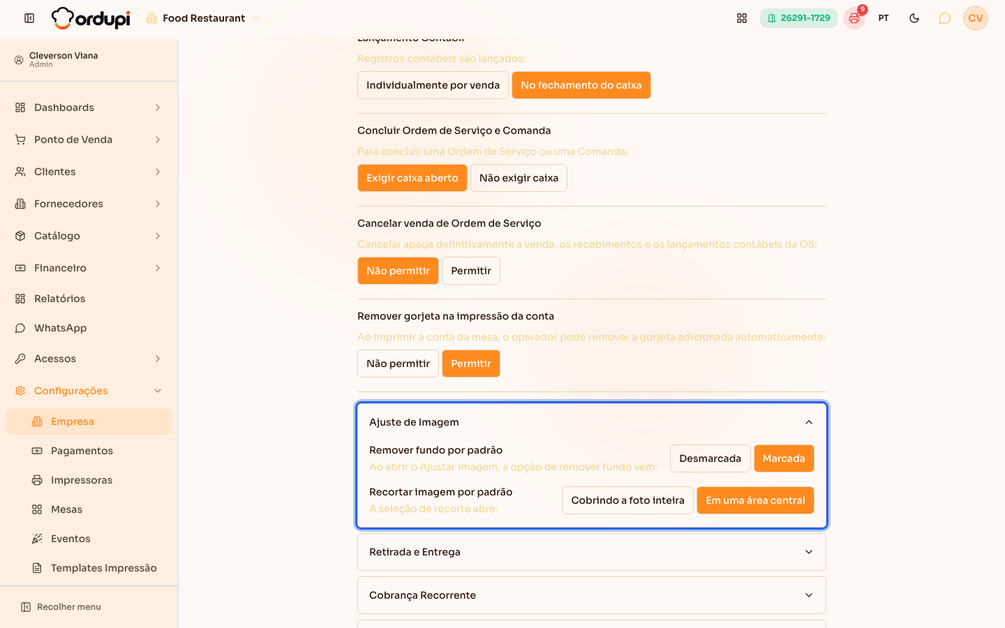
Task: Set Remover fundo to Marcada
Action: click(784, 458)
